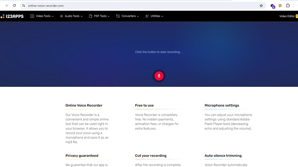Expand the Audio Tools dropdown arrow
The width and height of the screenshot is (298, 167).
[x=82, y=16]
